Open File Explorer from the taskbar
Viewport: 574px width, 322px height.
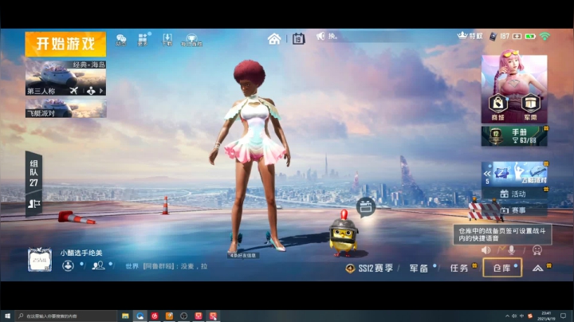(x=125, y=316)
